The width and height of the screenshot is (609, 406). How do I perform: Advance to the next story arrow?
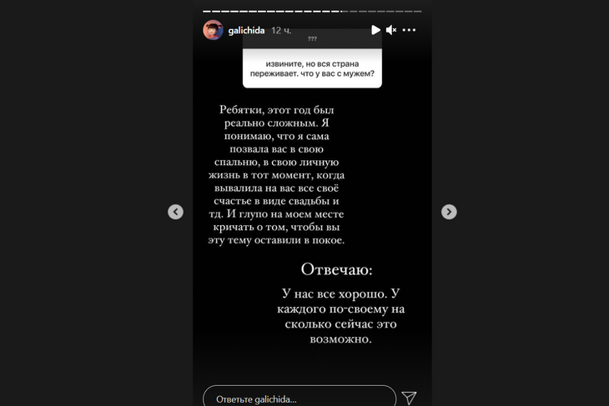tap(449, 212)
